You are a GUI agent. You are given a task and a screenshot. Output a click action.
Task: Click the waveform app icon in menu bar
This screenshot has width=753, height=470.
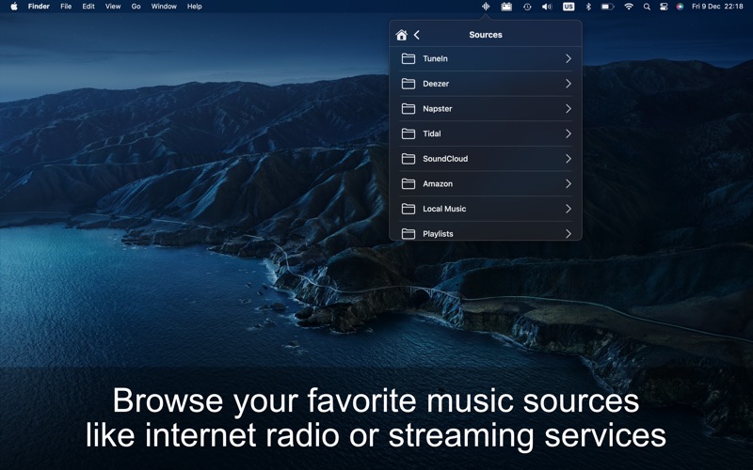tap(486, 7)
